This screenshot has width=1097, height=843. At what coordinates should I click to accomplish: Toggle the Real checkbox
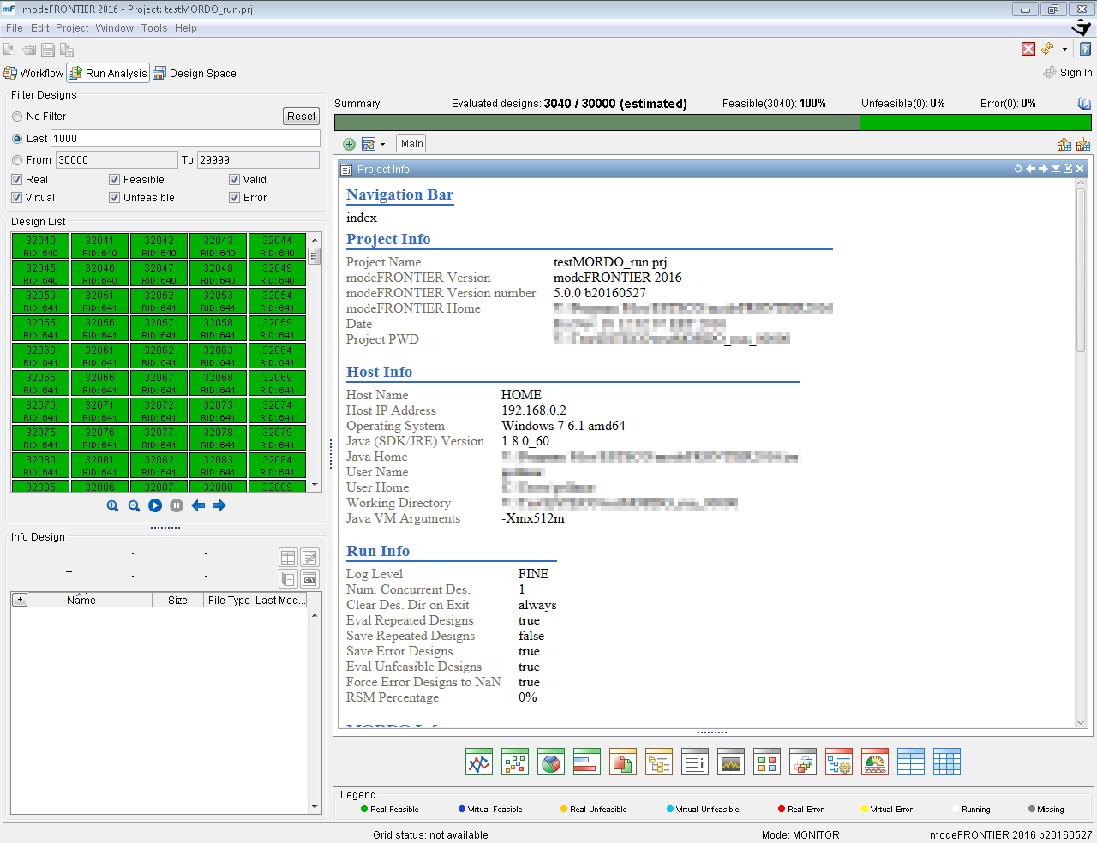[x=16, y=180]
